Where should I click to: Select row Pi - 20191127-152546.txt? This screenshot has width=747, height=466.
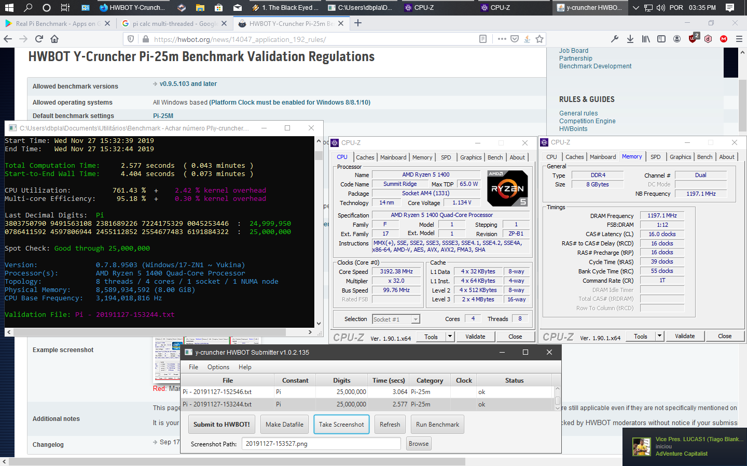tap(368, 392)
